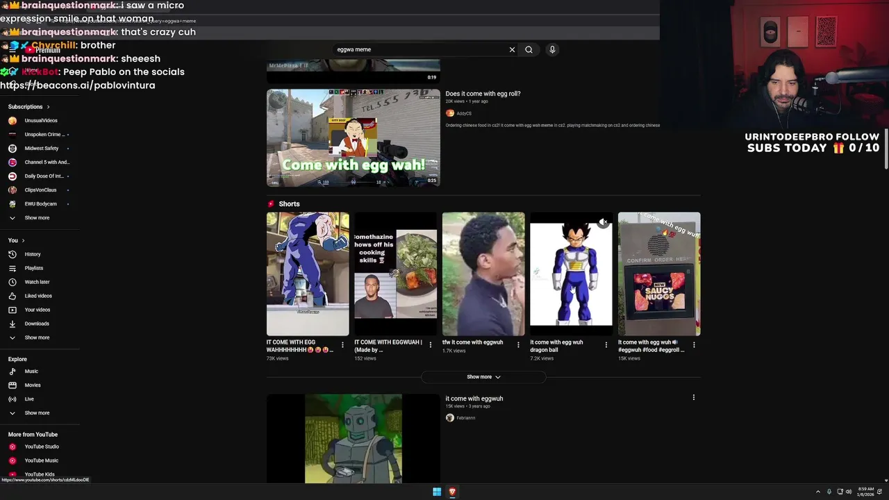Image resolution: width=889 pixels, height=500 pixels.
Task: Open the taskbar clock and date
Action: coord(866,492)
